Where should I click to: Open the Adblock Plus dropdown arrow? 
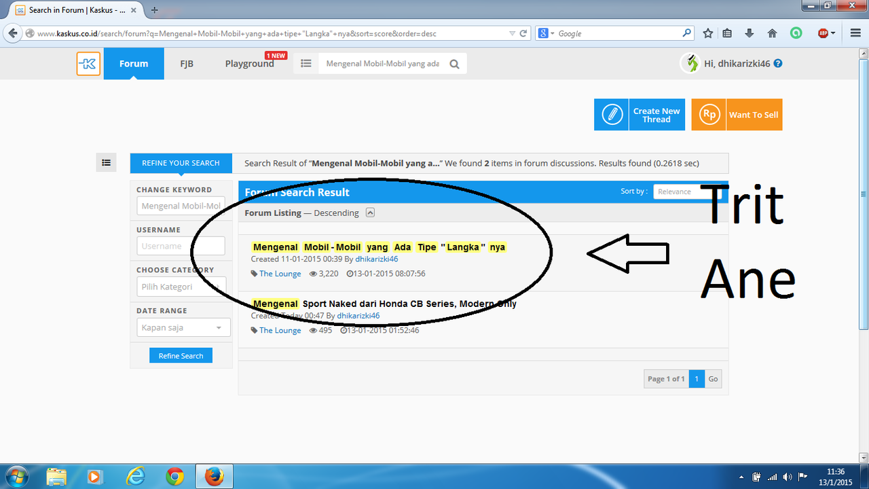(x=833, y=33)
